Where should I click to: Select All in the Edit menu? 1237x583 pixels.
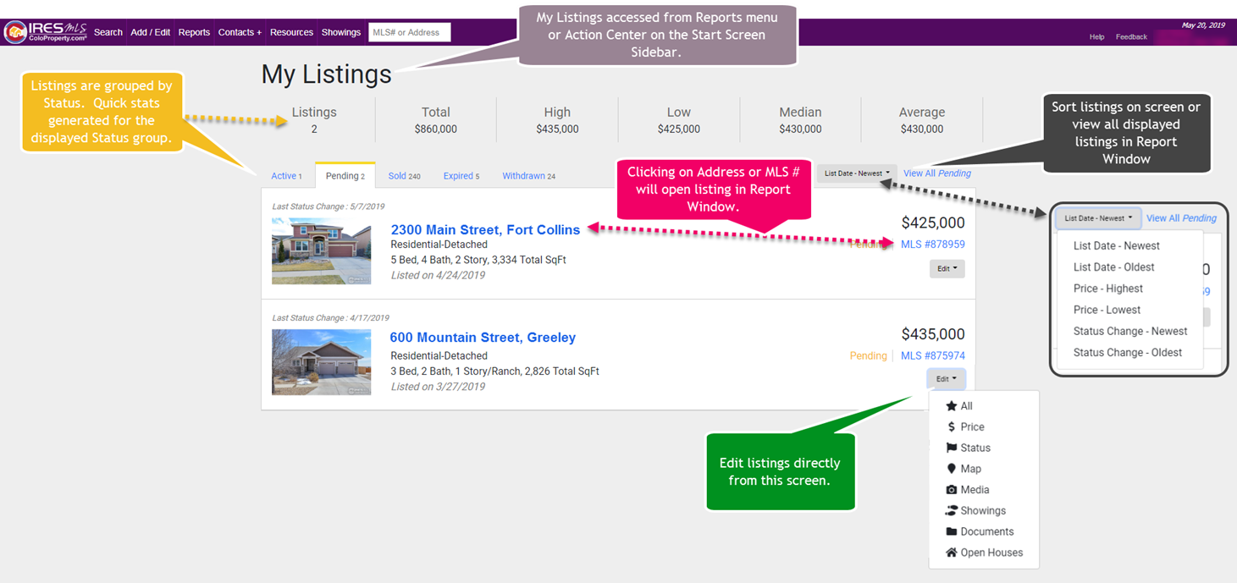965,405
